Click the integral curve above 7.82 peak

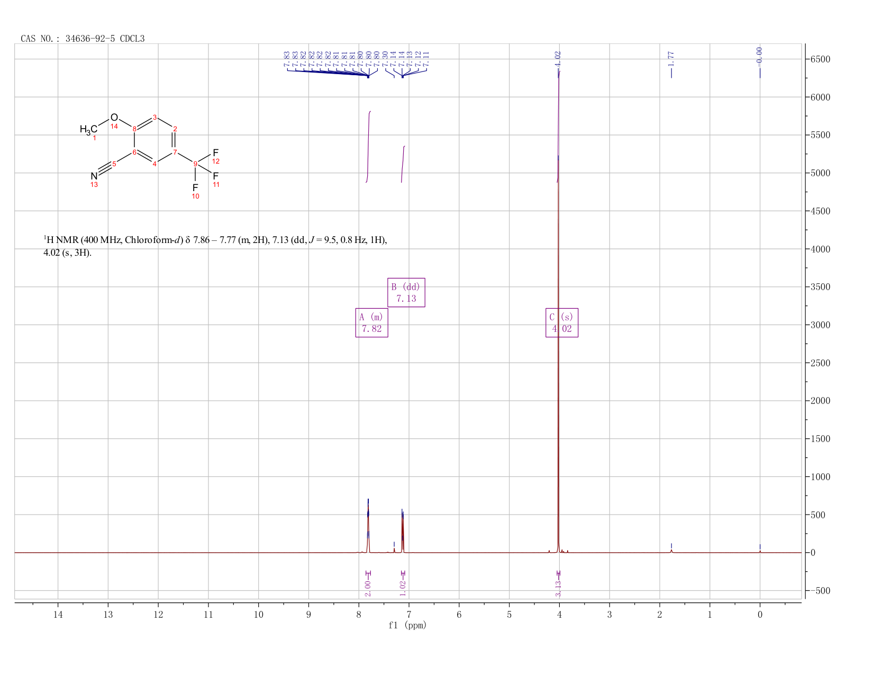[x=368, y=147]
